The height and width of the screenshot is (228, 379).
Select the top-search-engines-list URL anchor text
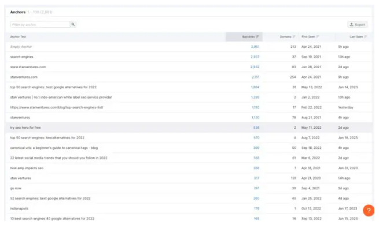pyautogui.click(x=57, y=107)
